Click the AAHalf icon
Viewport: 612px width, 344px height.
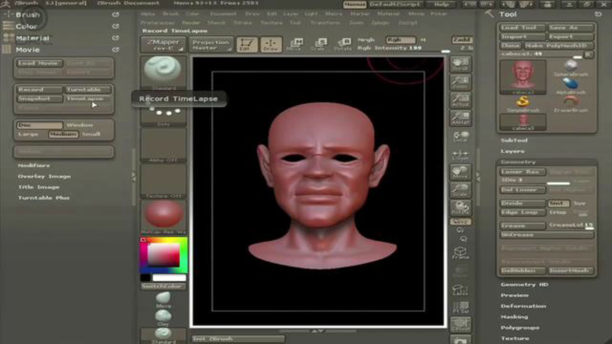pyautogui.click(x=461, y=118)
